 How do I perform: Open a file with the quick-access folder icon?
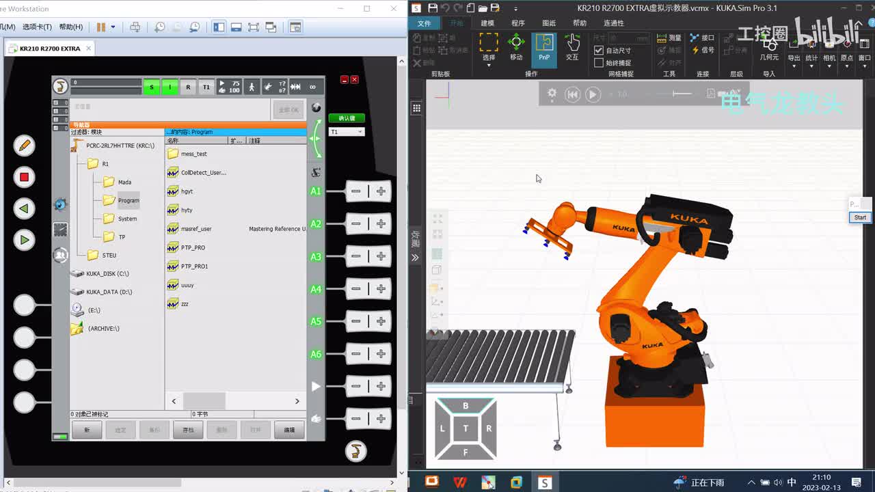tap(483, 8)
